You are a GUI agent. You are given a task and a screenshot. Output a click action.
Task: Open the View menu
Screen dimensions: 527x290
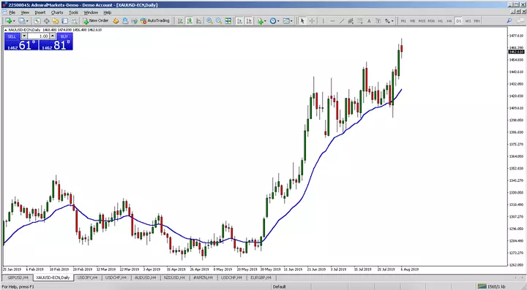pyautogui.click(x=25, y=12)
